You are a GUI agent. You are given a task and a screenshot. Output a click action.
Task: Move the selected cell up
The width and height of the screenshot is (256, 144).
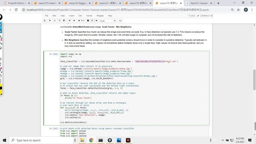(70, 20)
